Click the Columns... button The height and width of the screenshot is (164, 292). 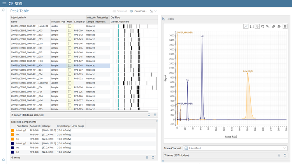coord(139,11)
